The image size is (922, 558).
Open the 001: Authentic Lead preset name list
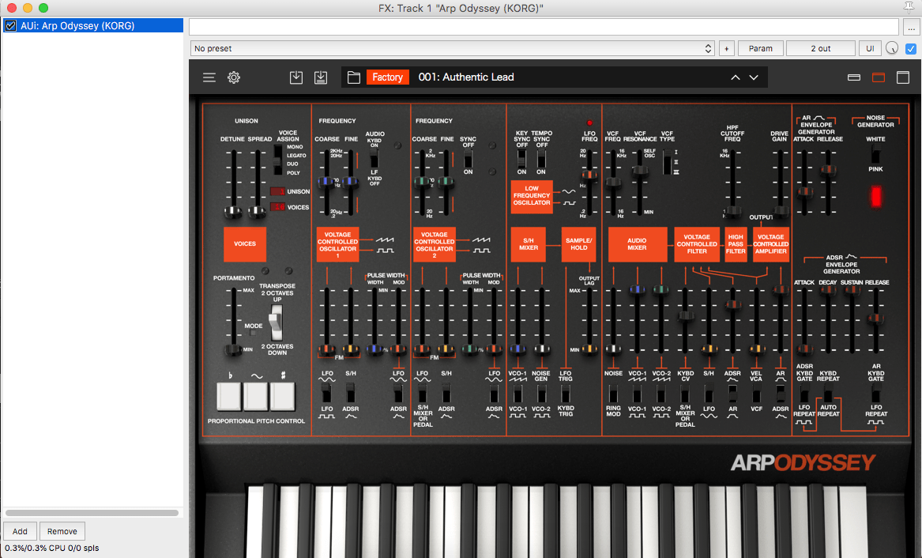click(466, 77)
